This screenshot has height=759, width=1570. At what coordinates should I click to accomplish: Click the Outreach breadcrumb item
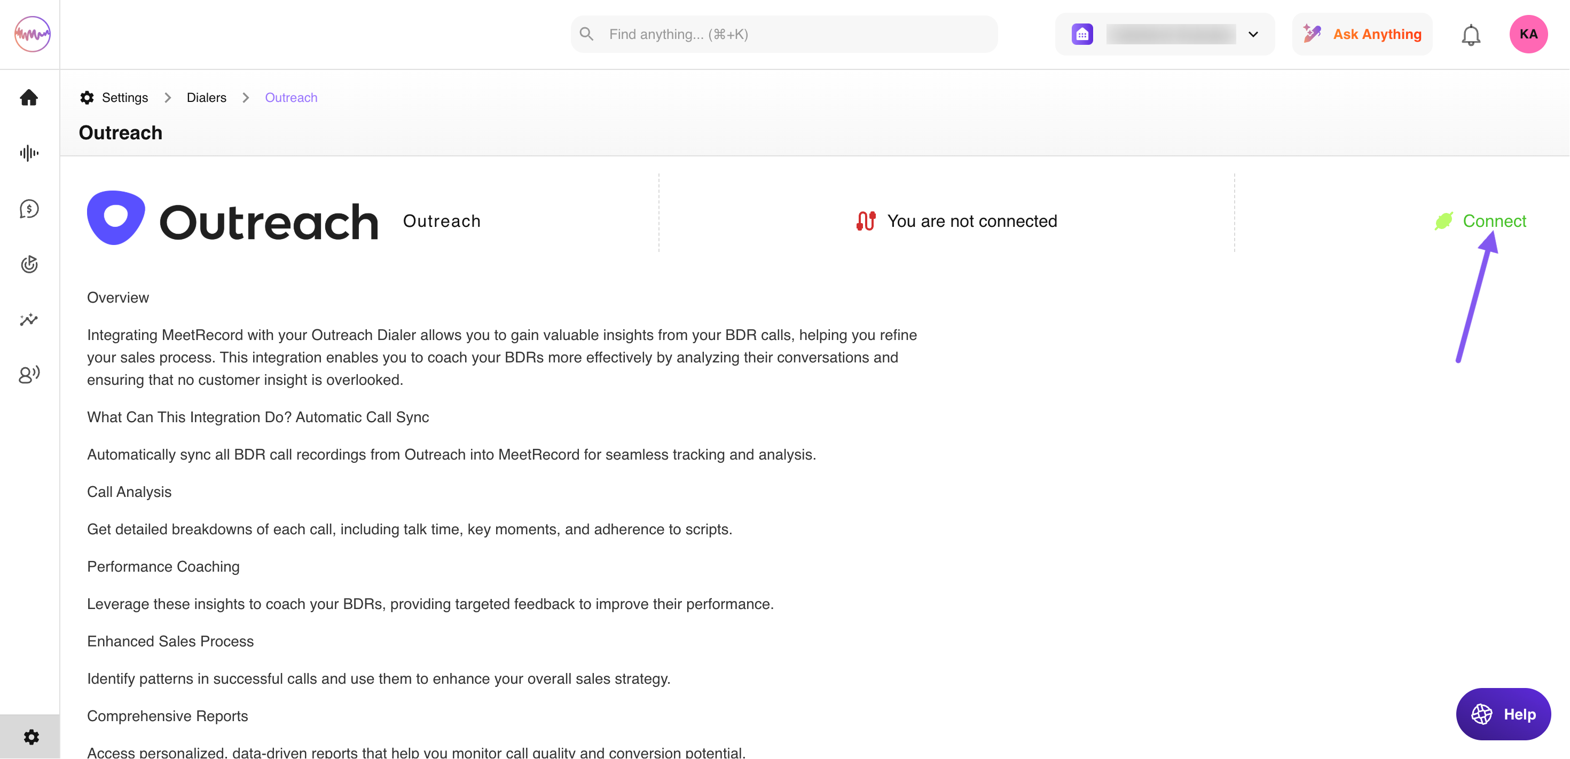(x=291, y=98)
